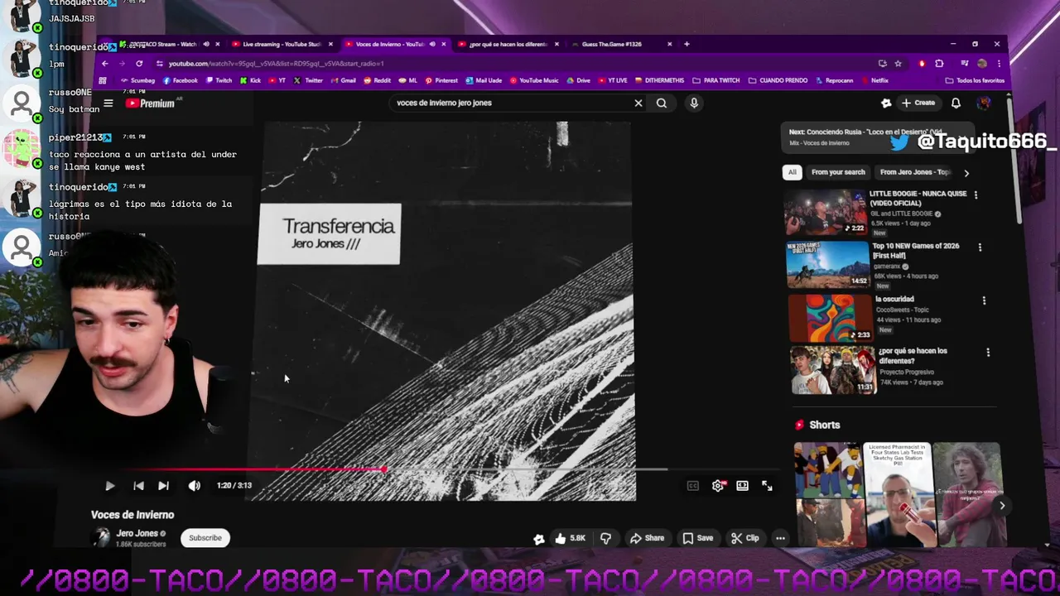Viewport: 1060px width, 596px height.
Task: Click icon left of Create button
Action: [886, 103]
